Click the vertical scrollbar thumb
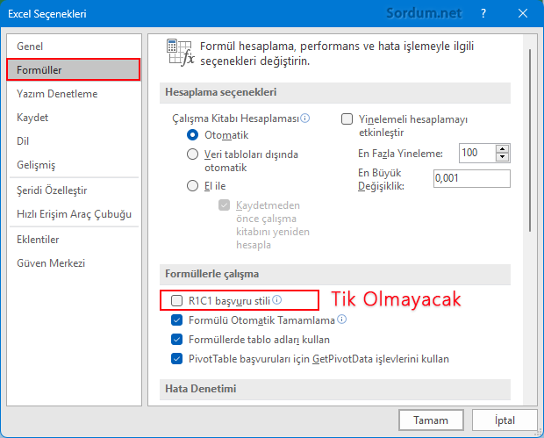This screenshot has height=438, width=544. coord(530,140)
